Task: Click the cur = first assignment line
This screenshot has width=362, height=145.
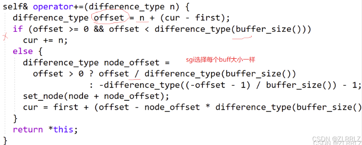Action: pos(193,107)
